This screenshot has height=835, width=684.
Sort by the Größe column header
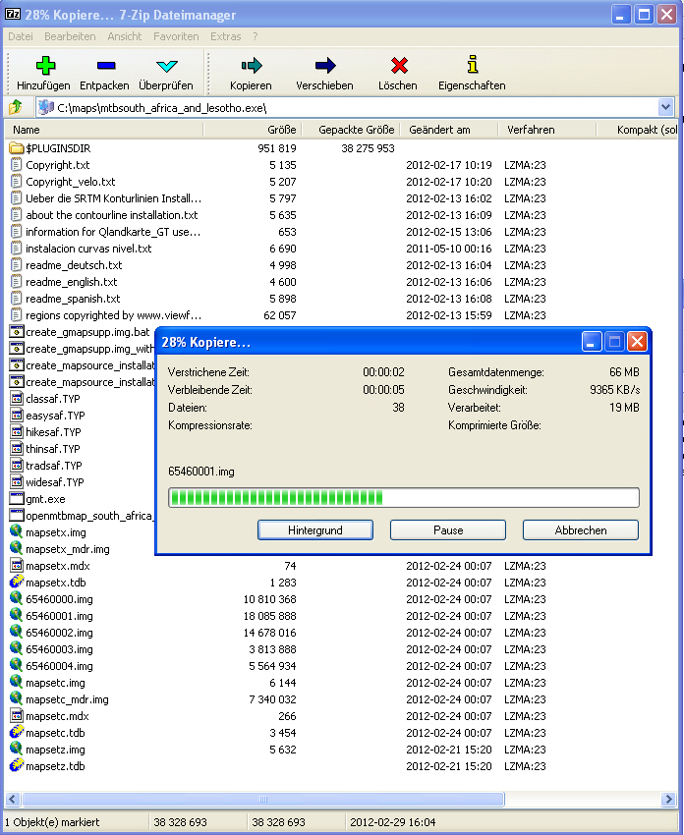click(x=253, y=130)
